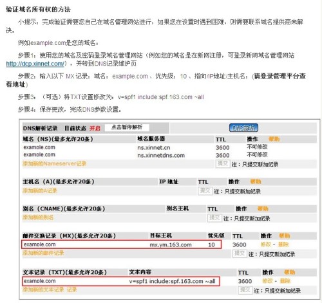
Task: Click the 文本内容 column header
Action: (140, 272)
